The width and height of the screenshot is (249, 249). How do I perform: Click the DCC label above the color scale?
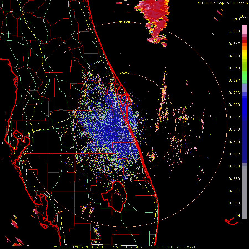pyautogui.click(x=243, y=16)
